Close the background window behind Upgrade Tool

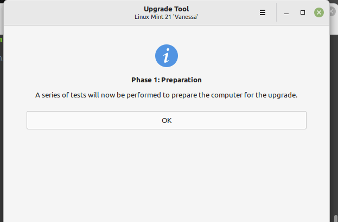point(332,10)
